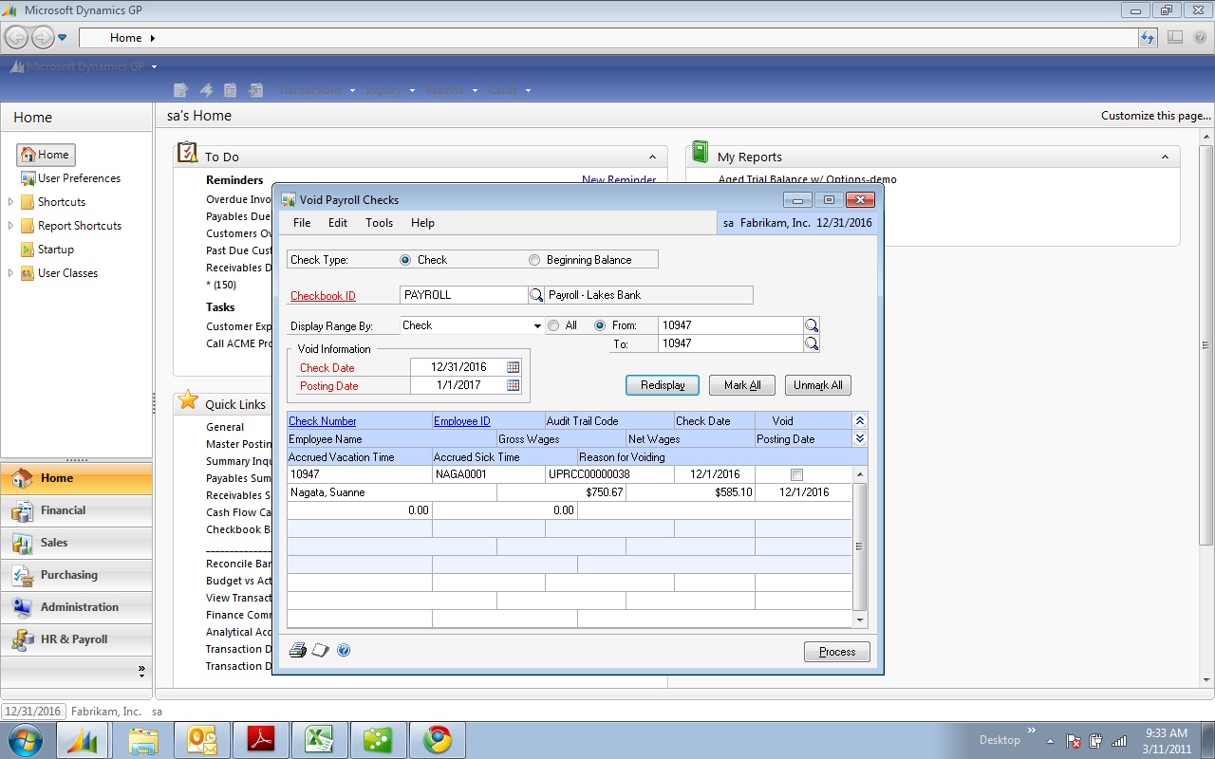Click the printer icon in Void Payroll Checks
This screenshot has width=1215, height=759.
pos(297,650)
